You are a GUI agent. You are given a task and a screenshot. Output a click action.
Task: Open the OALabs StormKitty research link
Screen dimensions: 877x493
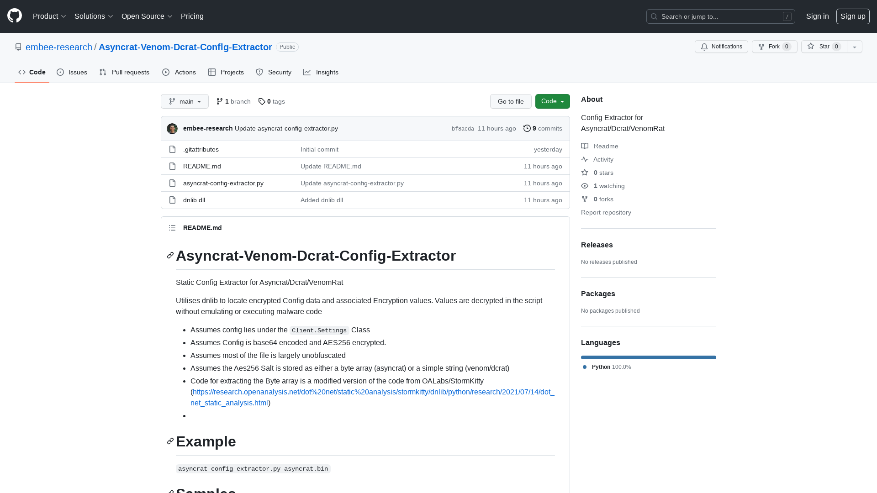click(x=372, y=397)
